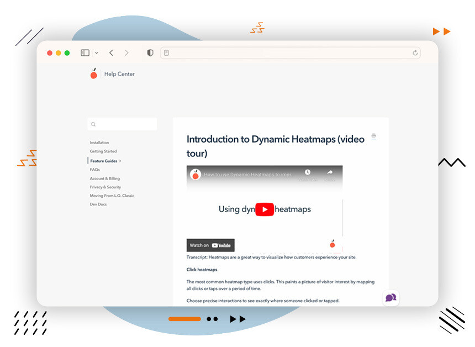This screenshot has width=475, height=347.
Task: Click the browser forward arrow
Action: [x=126, y=52]
